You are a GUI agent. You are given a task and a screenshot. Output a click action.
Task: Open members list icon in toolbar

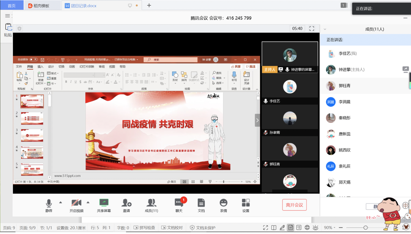pyautogui.click(x=151, y=203)
